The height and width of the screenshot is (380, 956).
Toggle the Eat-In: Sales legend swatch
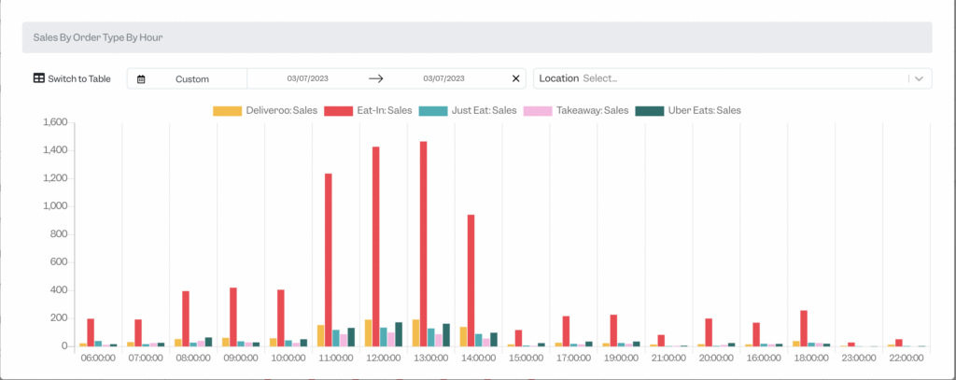click(x=338, y=111)
